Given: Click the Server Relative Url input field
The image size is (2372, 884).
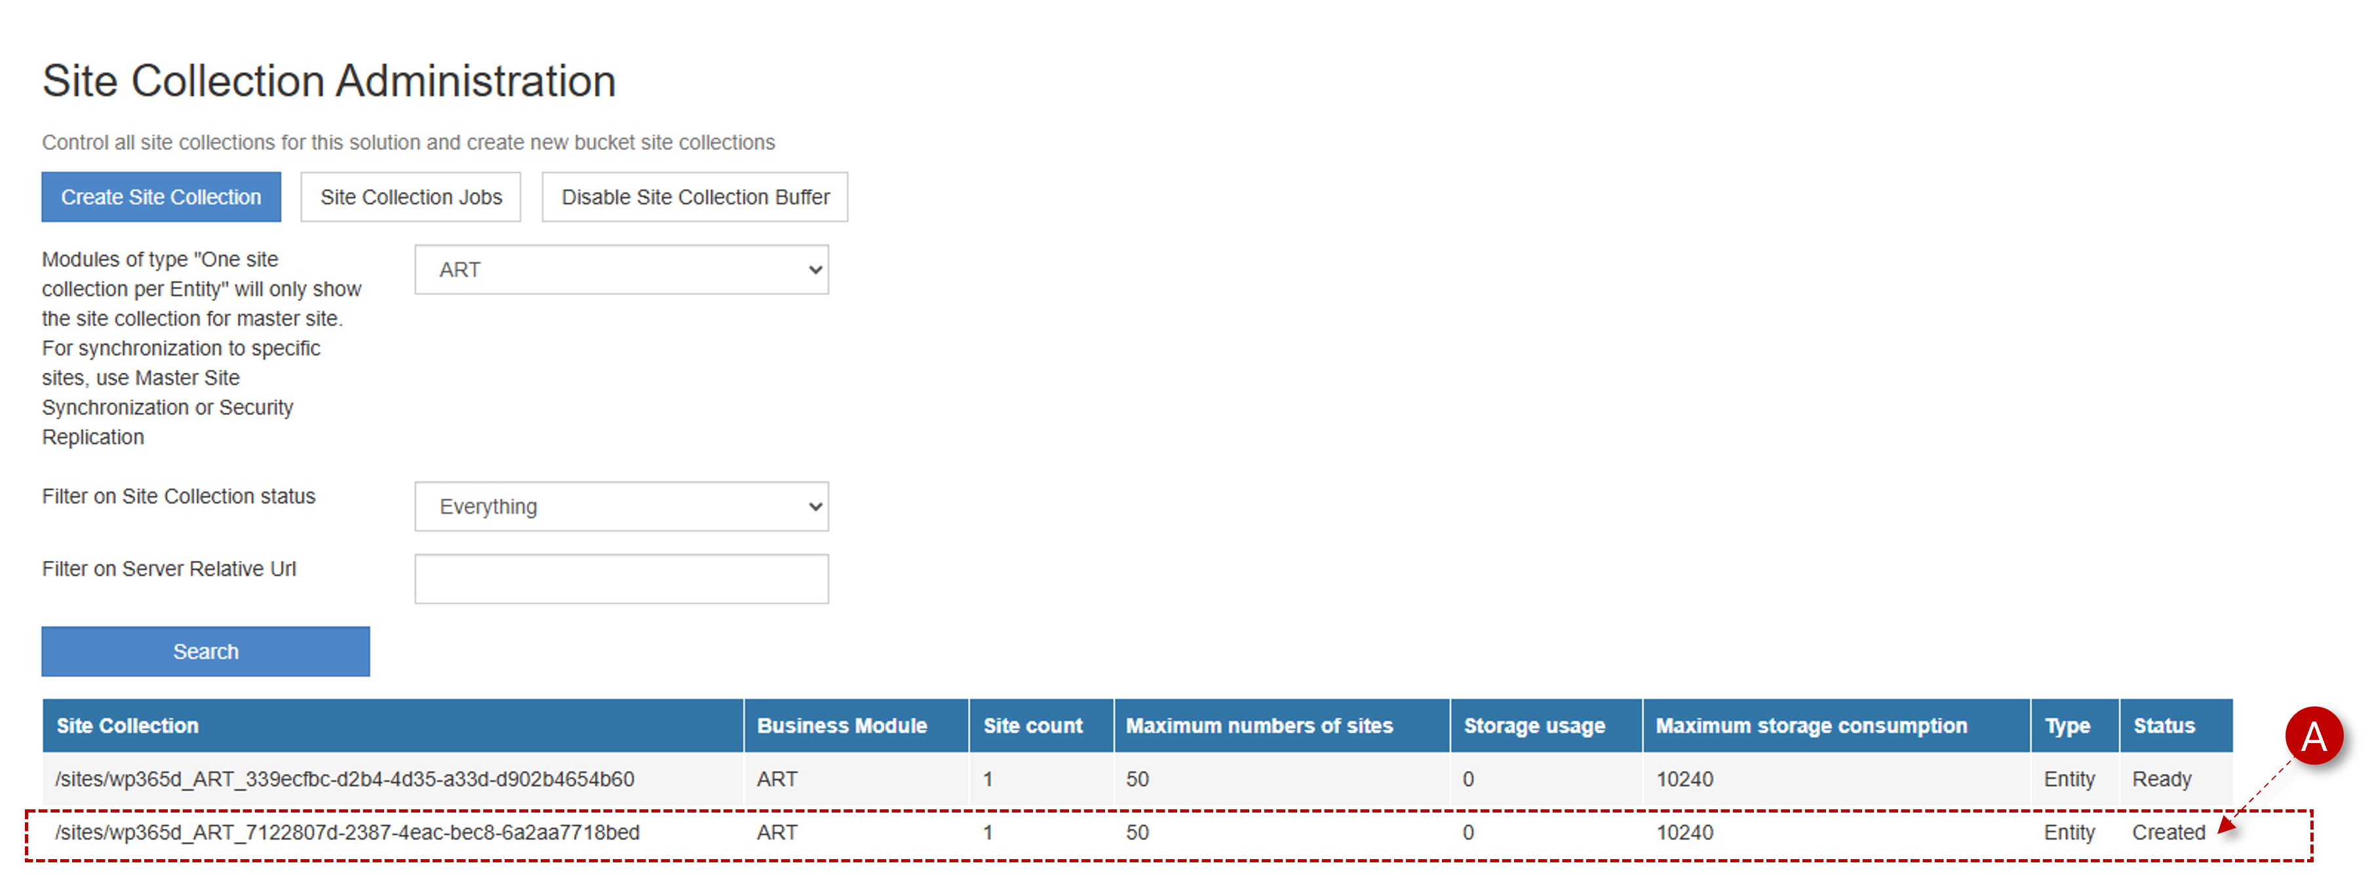Looking at the screenshot, I should pyautogui.click(x=621, y=579).
